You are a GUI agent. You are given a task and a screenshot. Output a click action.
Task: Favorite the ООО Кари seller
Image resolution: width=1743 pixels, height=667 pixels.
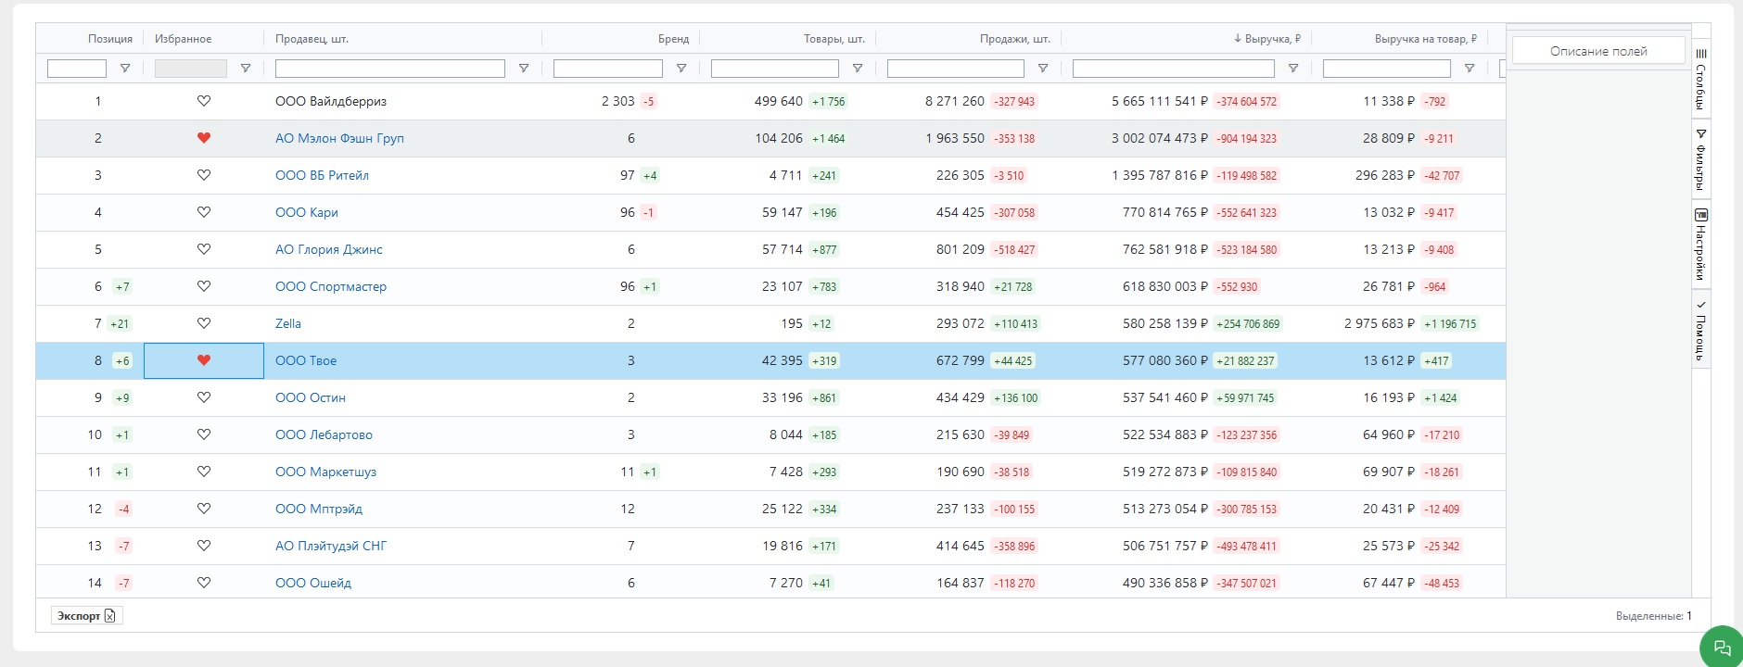point(204,212)
